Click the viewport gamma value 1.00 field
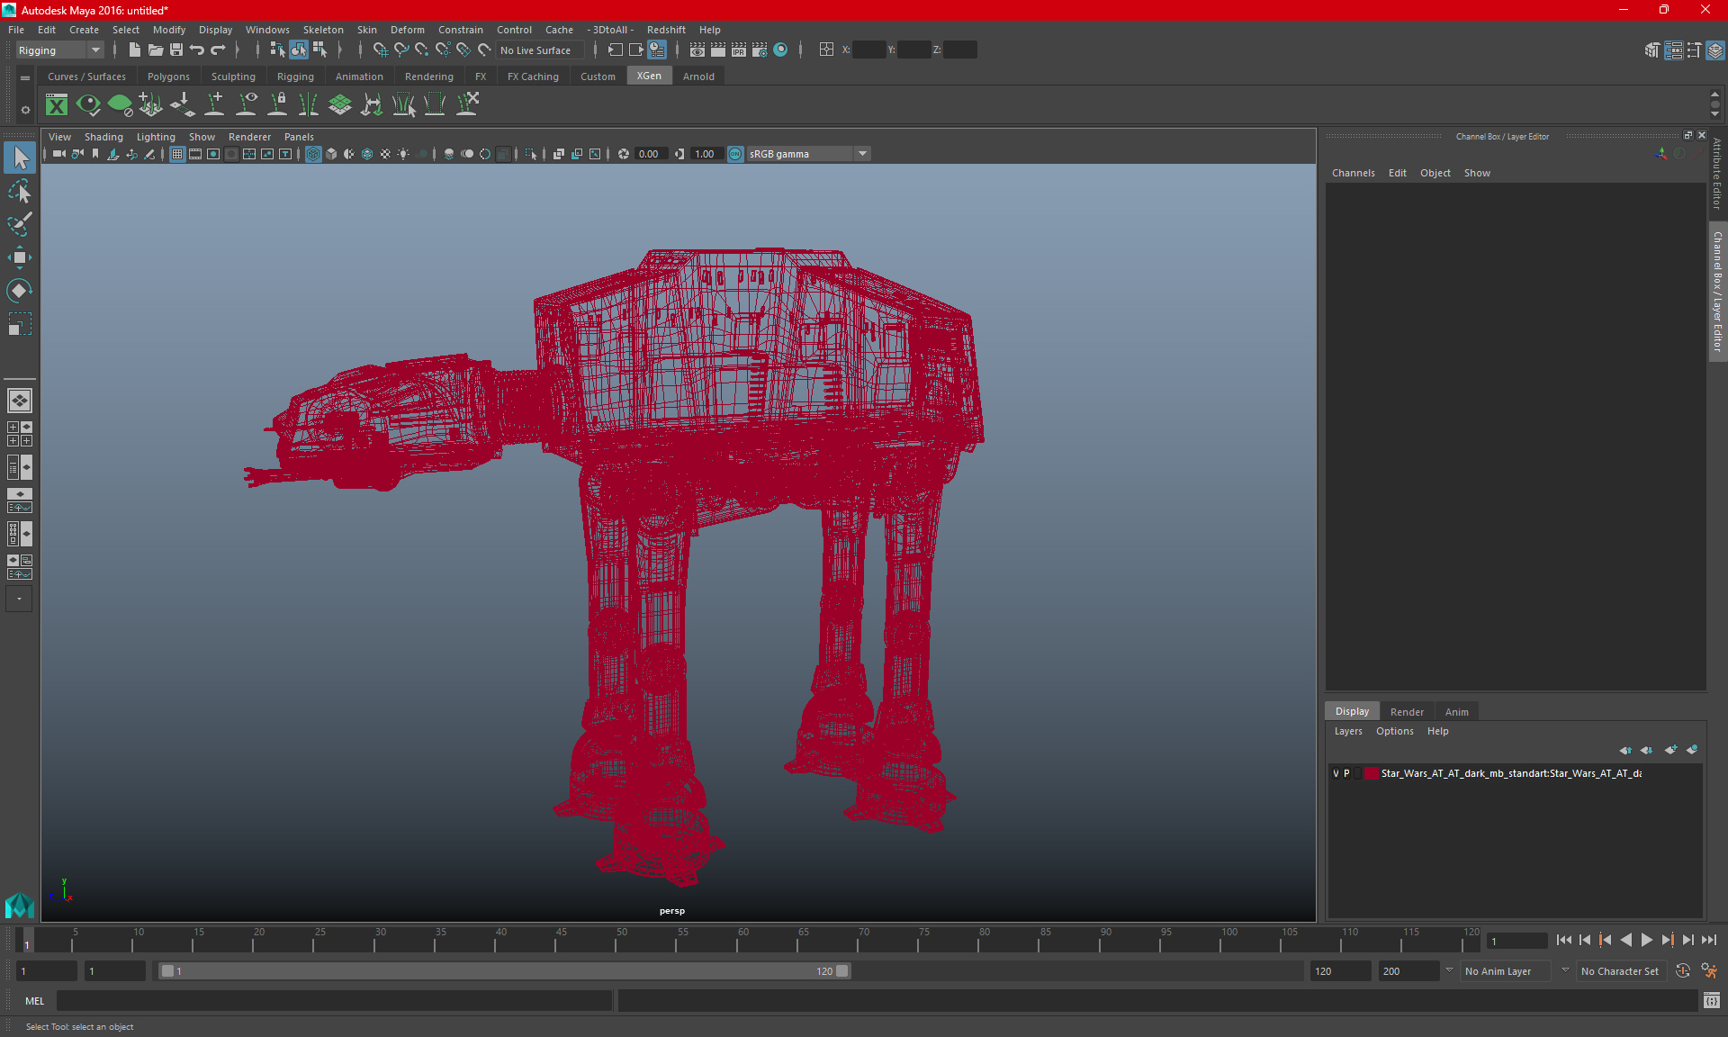The width and height of the screenshot is (1728, 1037). [x=706, y=154]
